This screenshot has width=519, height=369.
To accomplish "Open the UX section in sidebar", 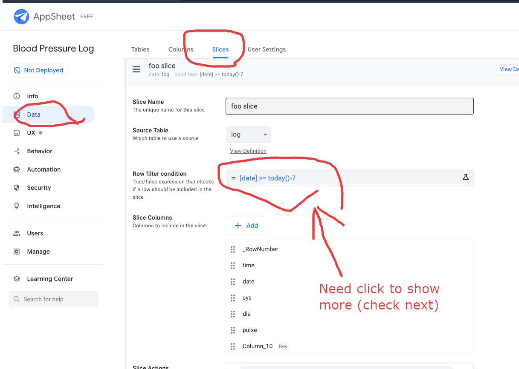I will pyautogui.click(x=31, y=133).
